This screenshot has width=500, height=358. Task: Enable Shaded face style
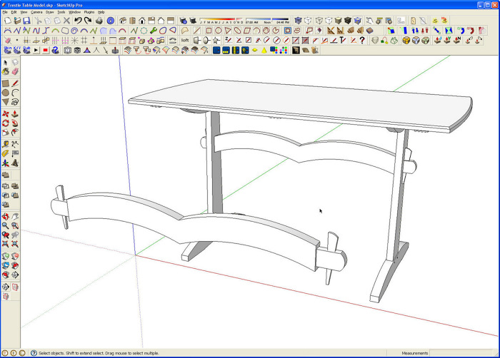(x=338, y=21)
